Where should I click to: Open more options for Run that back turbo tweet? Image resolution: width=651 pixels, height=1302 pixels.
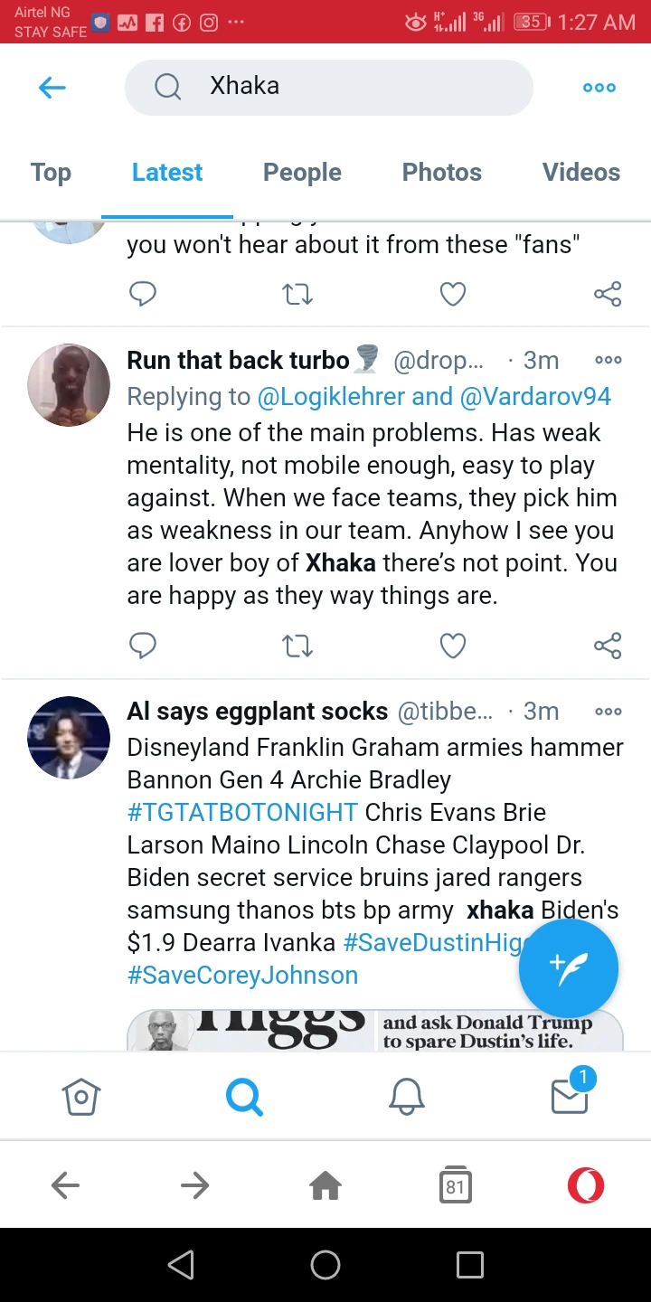point(608,361)
